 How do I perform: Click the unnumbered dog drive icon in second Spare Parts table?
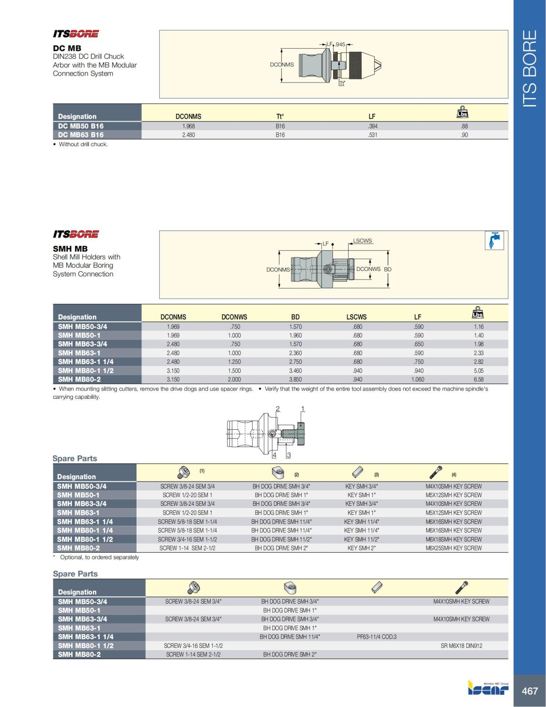[x=290, y=587]
